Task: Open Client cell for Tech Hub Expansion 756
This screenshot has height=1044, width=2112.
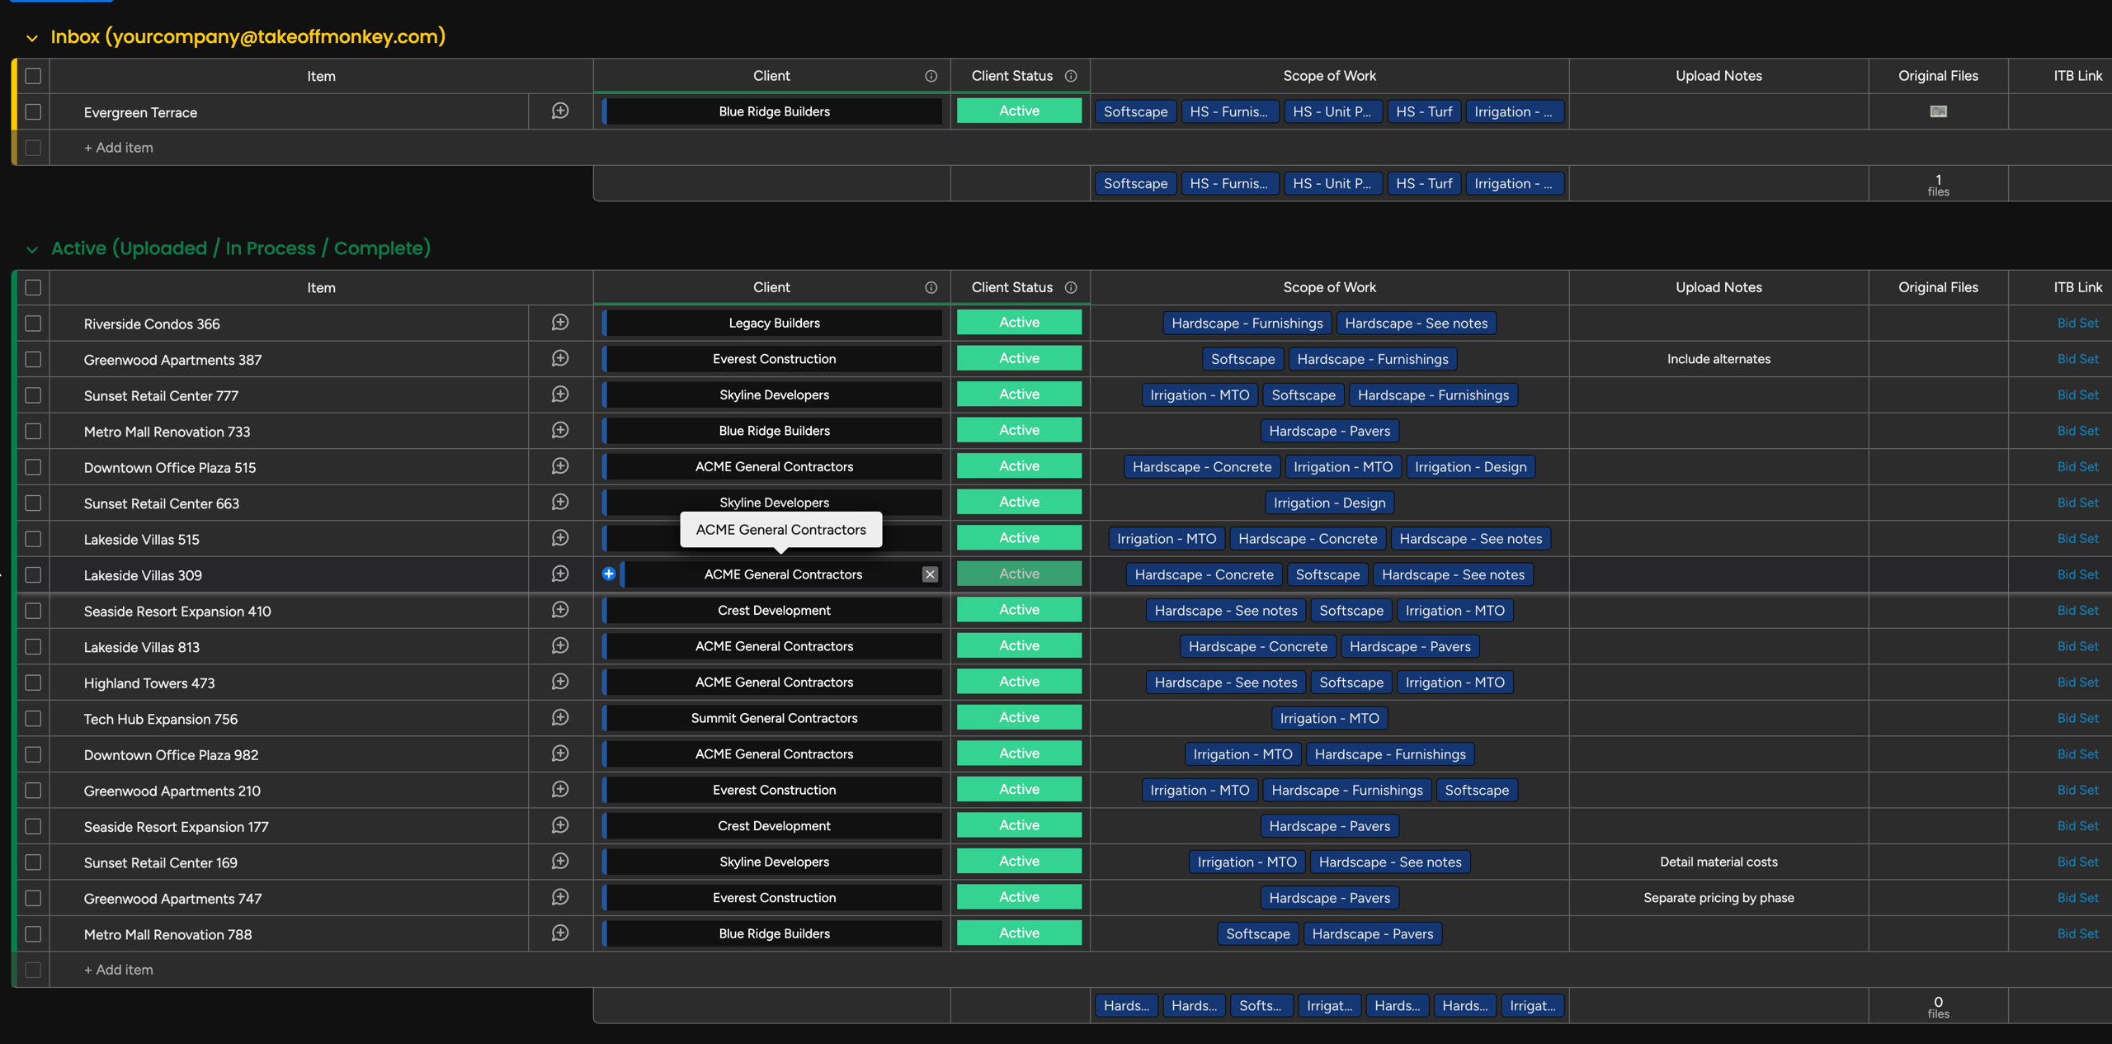Action: coord(772,718)
